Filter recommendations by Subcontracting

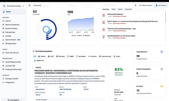click(x=105, y=56)
